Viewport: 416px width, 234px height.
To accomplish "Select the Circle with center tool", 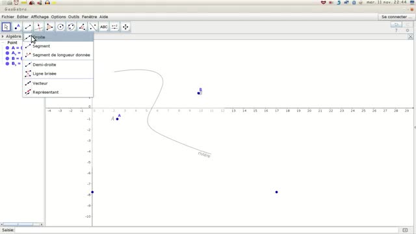I will [60, 27].
